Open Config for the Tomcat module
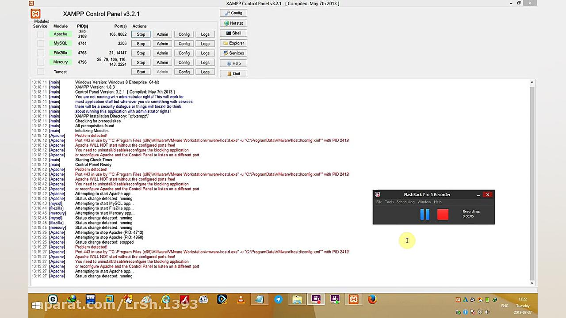 pos(184,72)
